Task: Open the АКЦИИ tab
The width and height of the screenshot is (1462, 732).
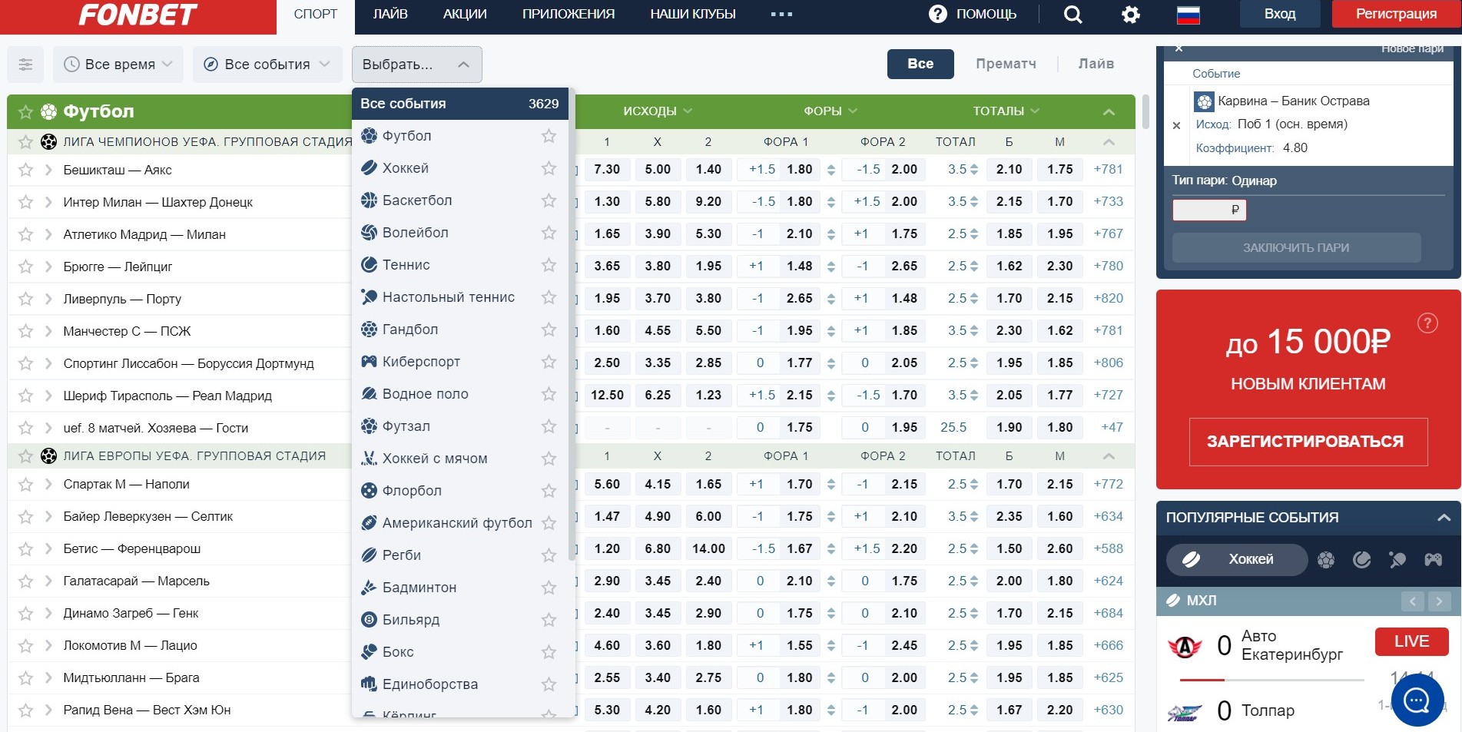Action: coord(465,14)
